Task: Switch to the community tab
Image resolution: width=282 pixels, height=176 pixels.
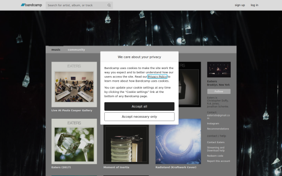Action: (x=76, y=50)
